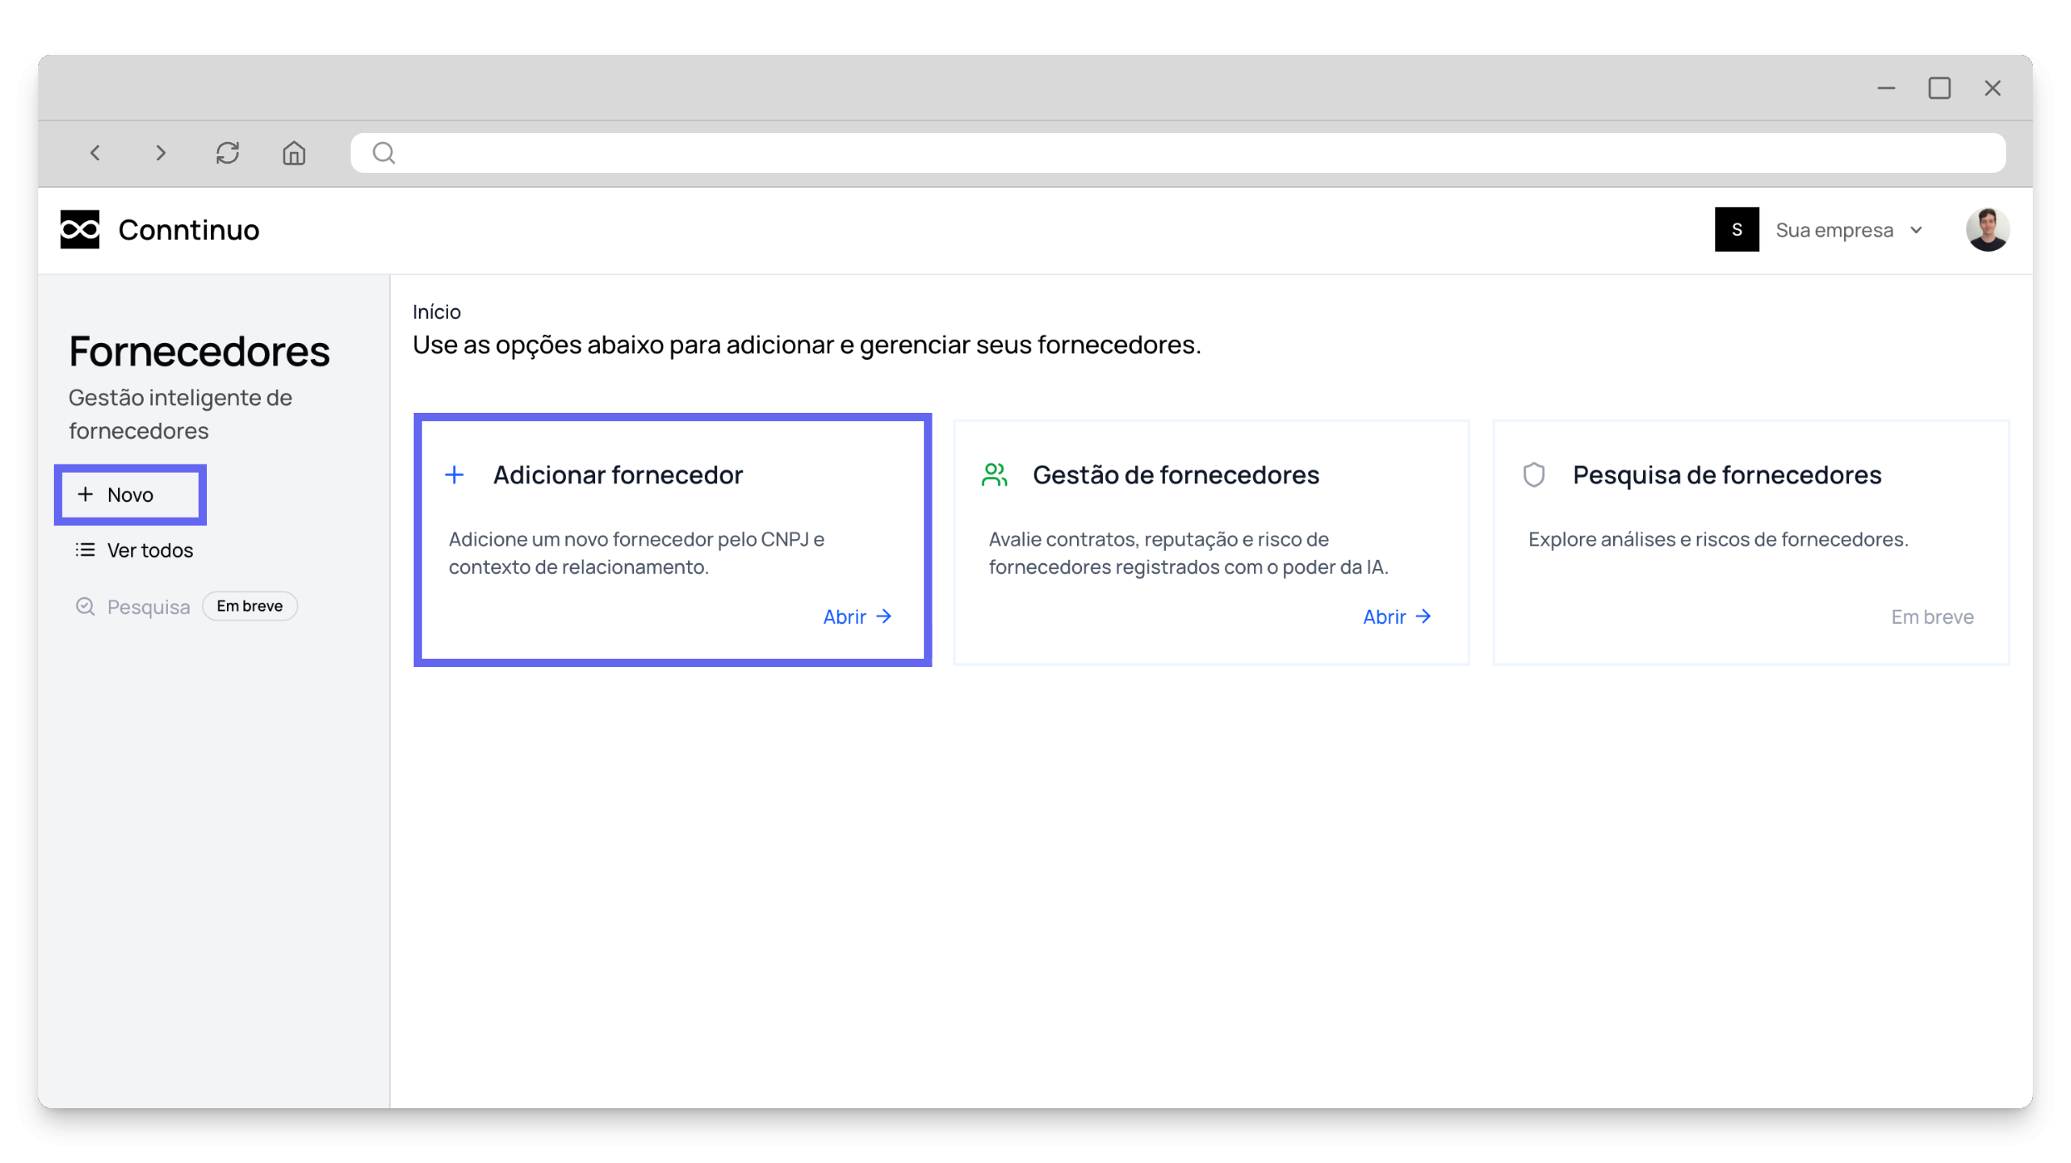The image size is (2071, 1163).
Task: Click the green people icon on Gestão card
Action: pyautogui.click(x=994, y=475)
